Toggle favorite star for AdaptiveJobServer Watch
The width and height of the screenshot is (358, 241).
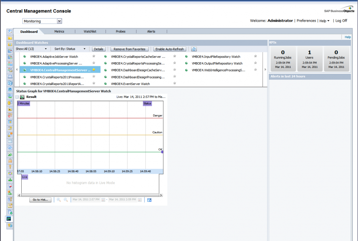pos(94,56)
